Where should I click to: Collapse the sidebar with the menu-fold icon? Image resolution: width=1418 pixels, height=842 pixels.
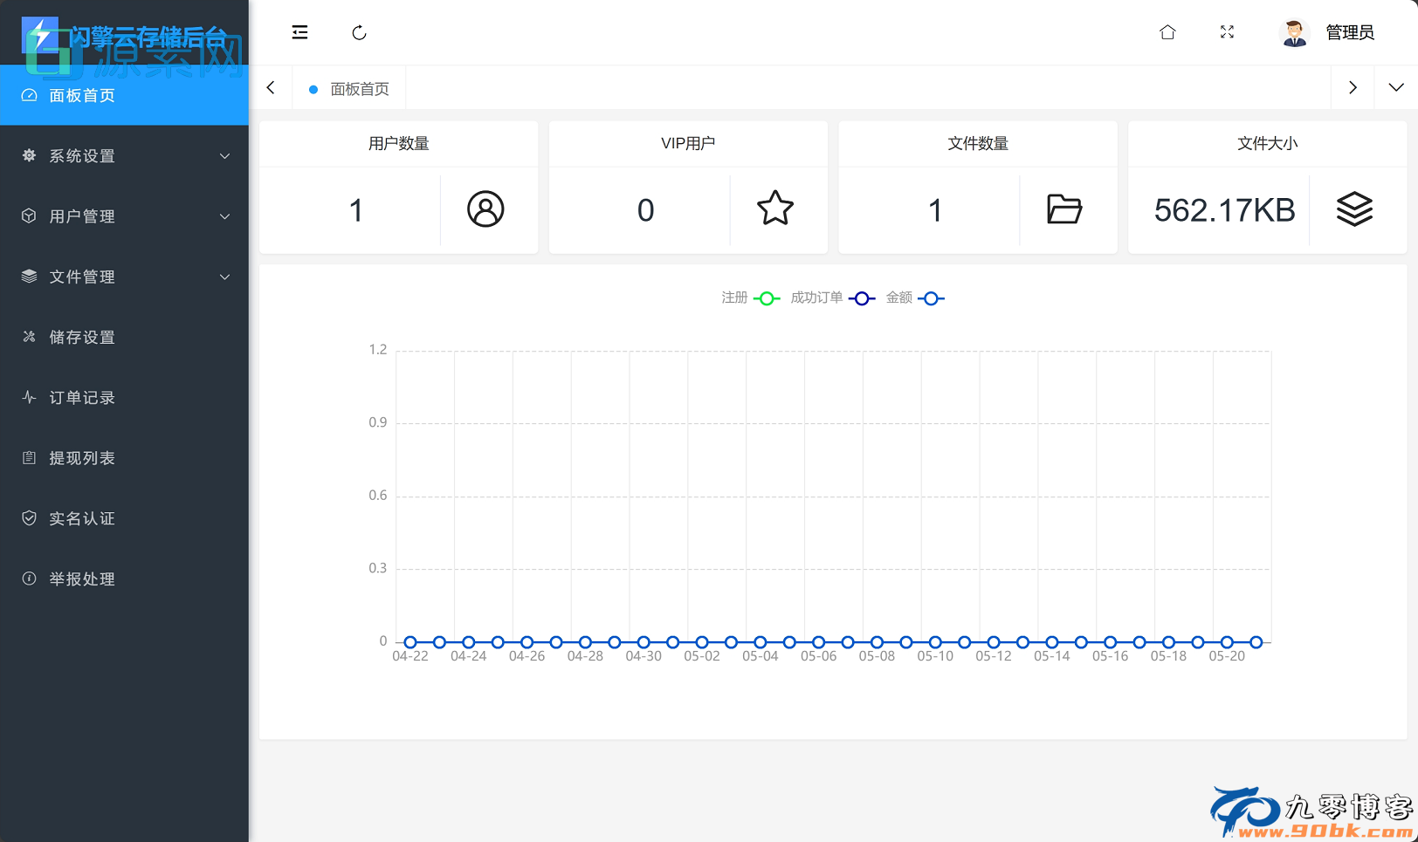click(299, 32)
